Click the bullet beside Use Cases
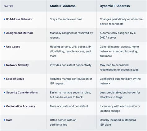147x131 pixels. pos(4,47)
